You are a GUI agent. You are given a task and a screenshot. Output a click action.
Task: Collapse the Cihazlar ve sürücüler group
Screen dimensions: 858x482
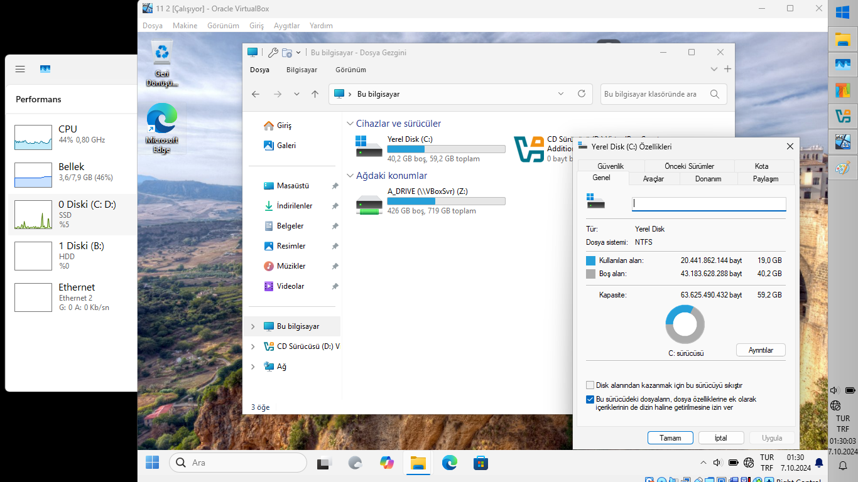(x=350, y=124)
